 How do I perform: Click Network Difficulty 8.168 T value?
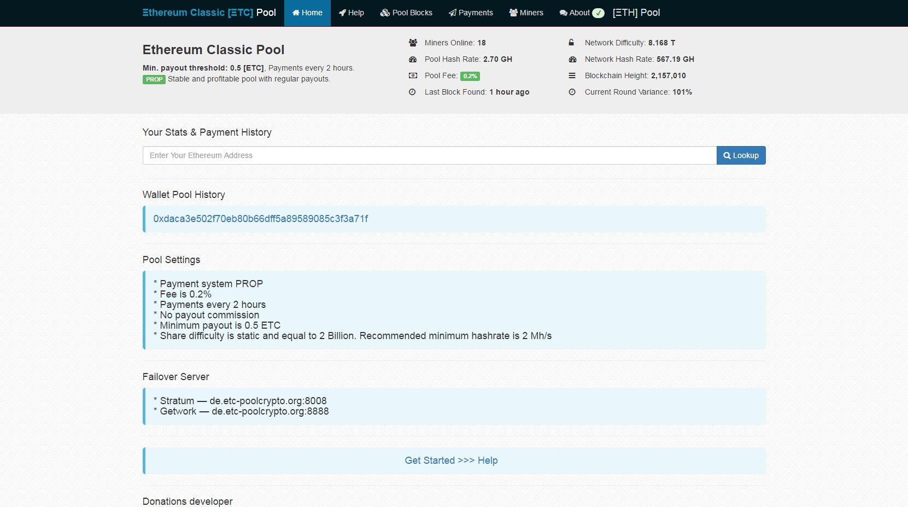click(661, 43)
